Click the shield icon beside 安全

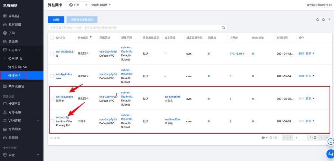click(5, 155)
